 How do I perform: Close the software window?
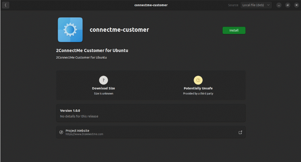tap(296, 5)
